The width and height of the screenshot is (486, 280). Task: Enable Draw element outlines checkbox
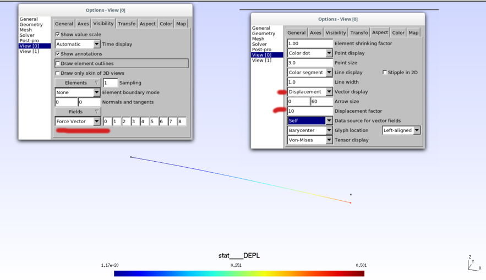[58, 64]
